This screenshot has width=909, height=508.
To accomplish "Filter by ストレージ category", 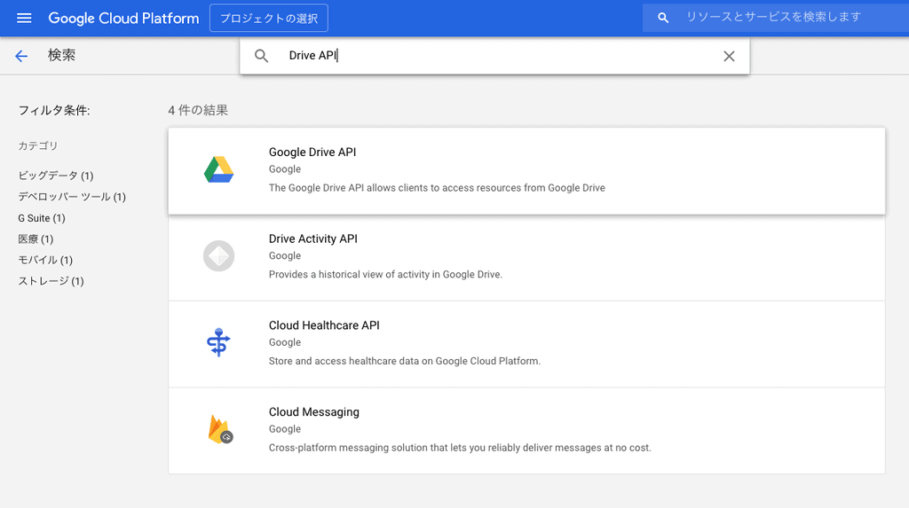I will (51, 281).
